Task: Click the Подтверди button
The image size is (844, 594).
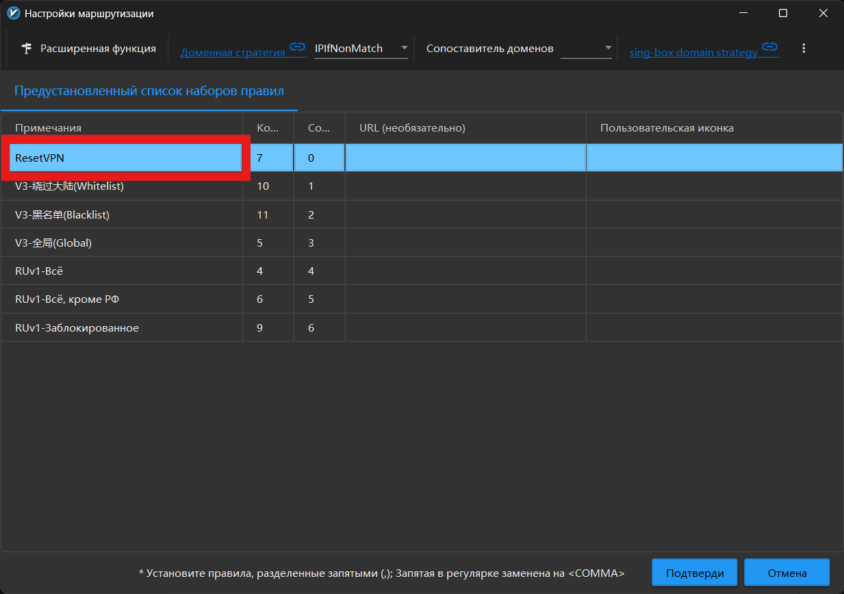Action: click(x=694, y=573)
